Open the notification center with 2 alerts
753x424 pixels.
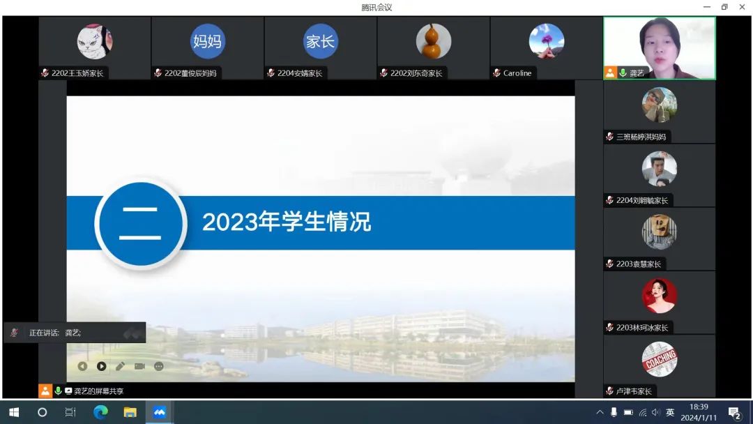(734, 413)
